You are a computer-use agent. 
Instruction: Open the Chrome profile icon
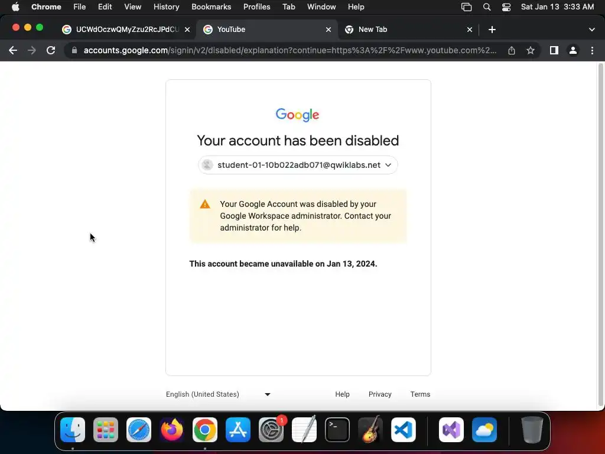(573, 50)
